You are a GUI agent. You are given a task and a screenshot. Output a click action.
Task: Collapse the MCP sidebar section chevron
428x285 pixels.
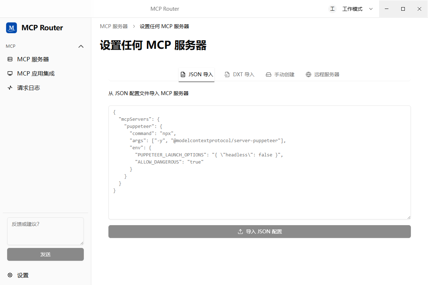(81, 46)
